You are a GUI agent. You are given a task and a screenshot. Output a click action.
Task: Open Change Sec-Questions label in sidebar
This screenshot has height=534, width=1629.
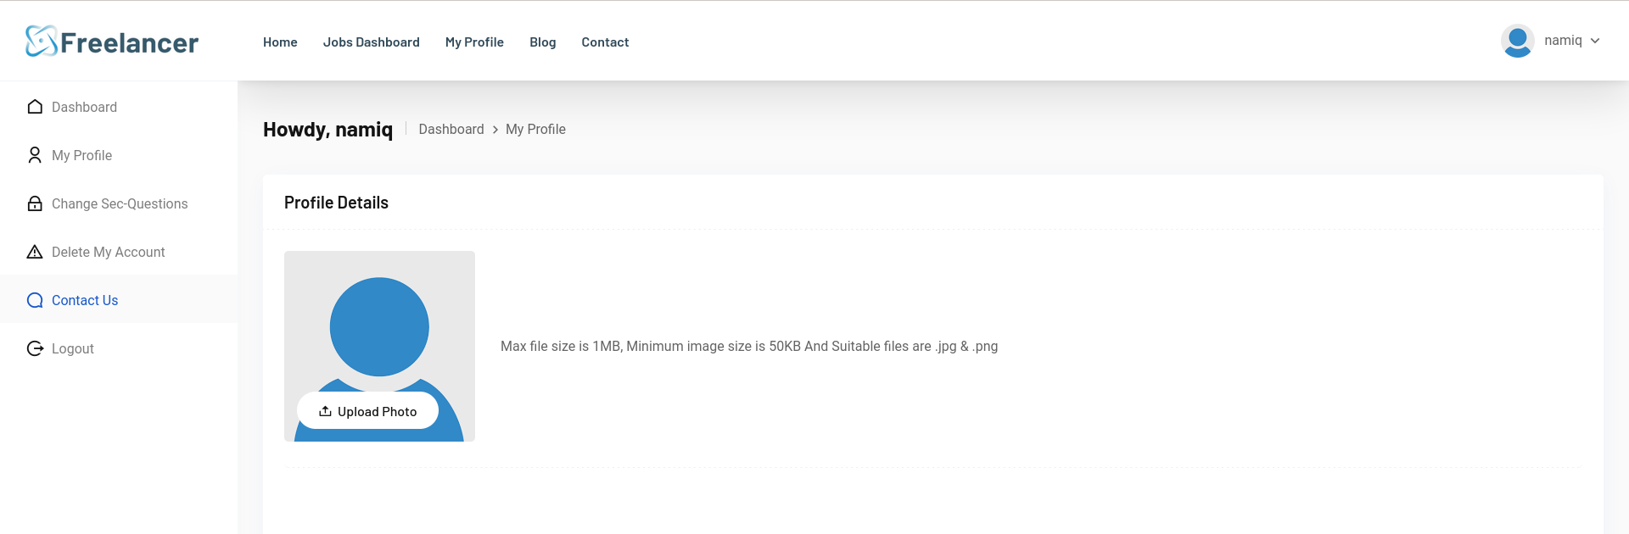120,203
